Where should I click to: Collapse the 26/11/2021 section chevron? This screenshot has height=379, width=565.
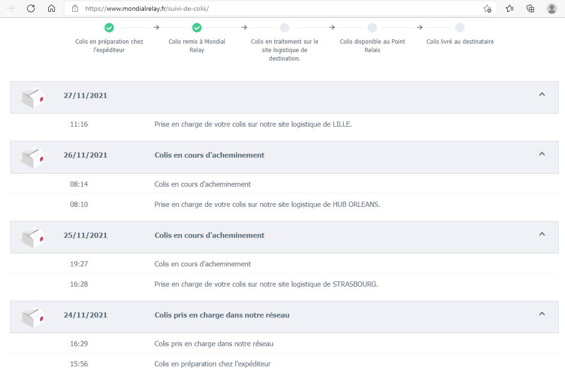542,154
